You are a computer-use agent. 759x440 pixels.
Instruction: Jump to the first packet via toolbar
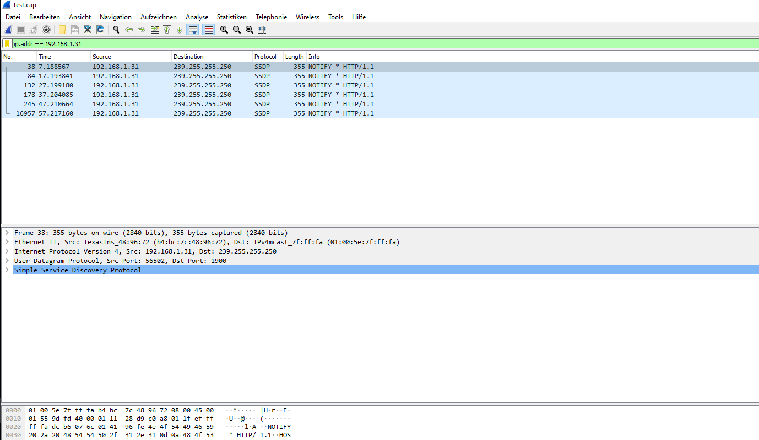click(167, 30)
